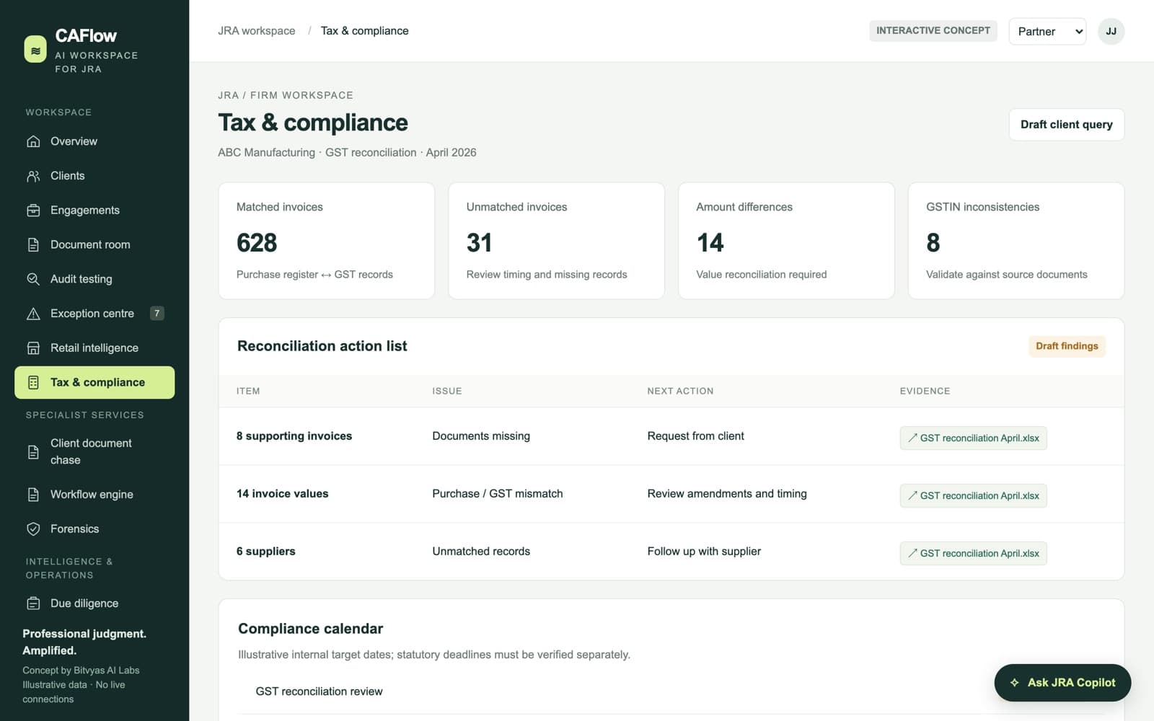
Task: Open evidence file for 14 invoice values
Action: coord(973,495)
